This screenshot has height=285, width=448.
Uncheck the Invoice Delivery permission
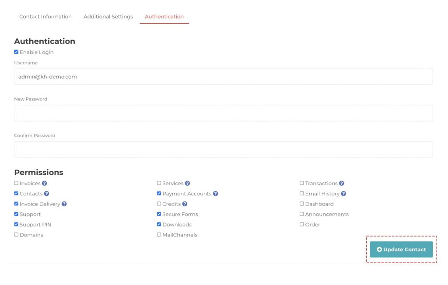pos(16,204)
